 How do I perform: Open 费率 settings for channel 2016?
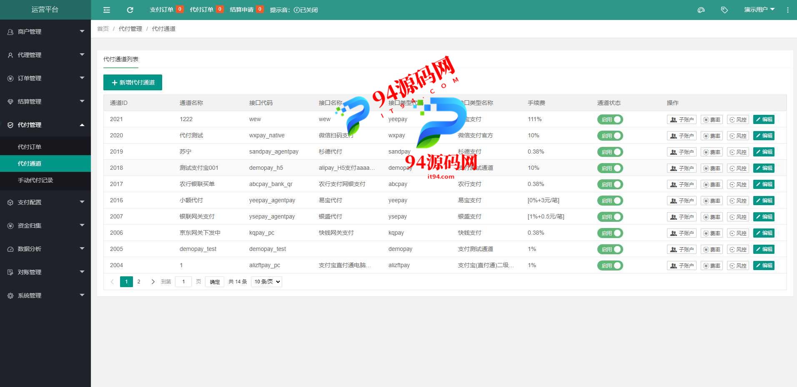[712, 201]
